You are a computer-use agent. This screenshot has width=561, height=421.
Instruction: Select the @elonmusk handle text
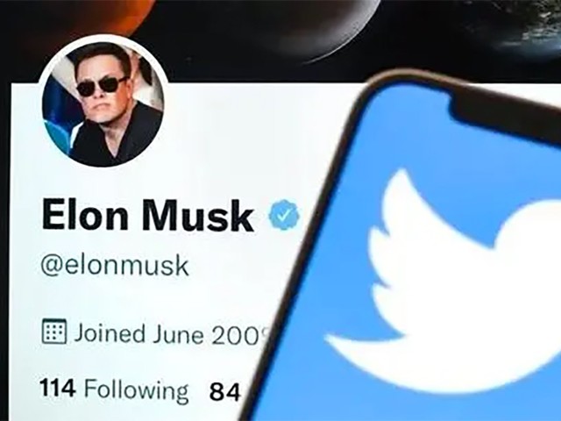tap(115, 266)
